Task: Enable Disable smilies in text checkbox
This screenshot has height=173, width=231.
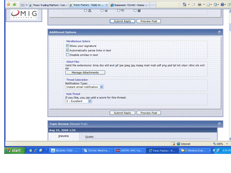Action: click(68, 55)
